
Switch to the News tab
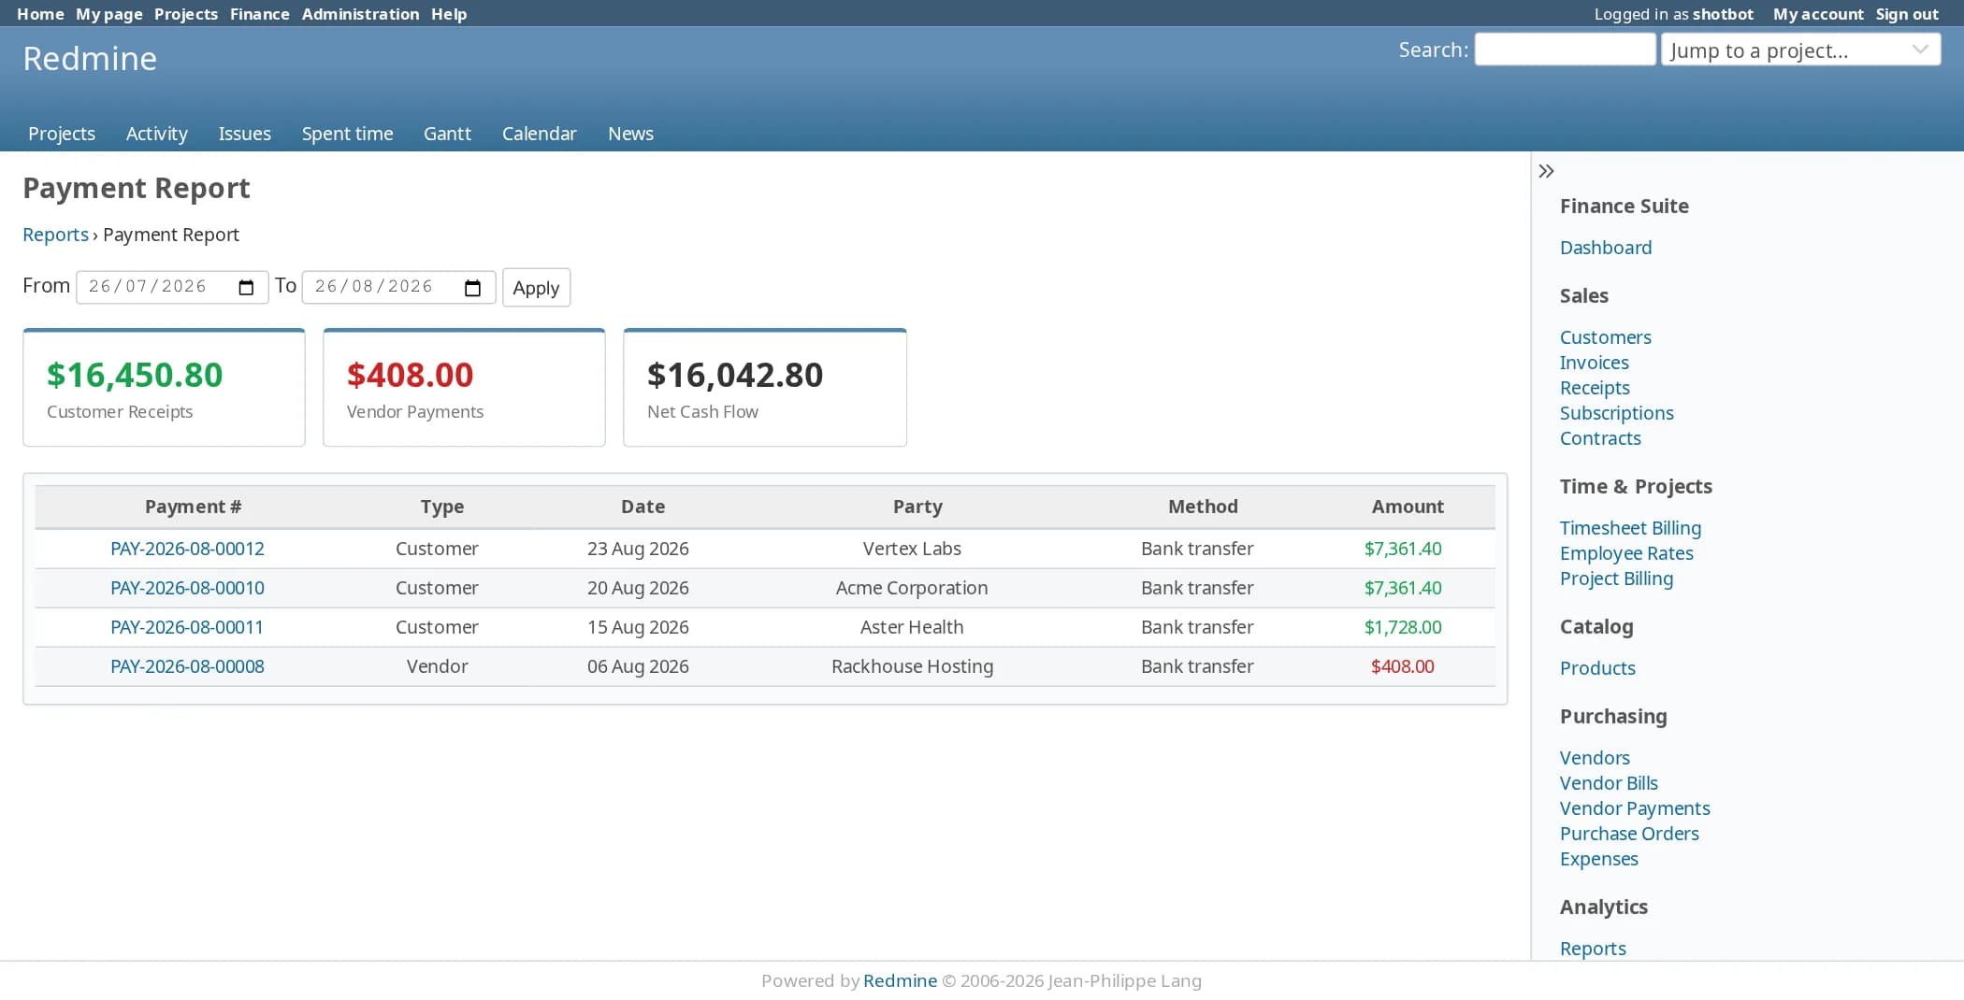click(630, 134)
